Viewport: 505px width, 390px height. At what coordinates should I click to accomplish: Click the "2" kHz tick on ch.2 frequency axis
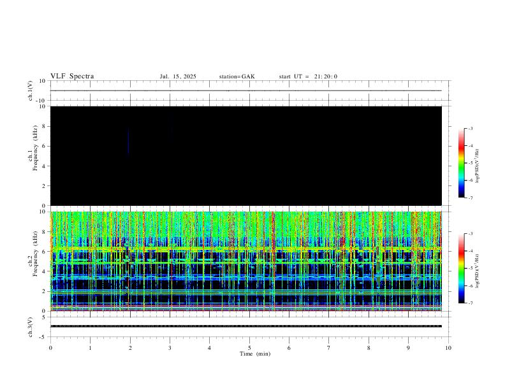click(44, 291)
